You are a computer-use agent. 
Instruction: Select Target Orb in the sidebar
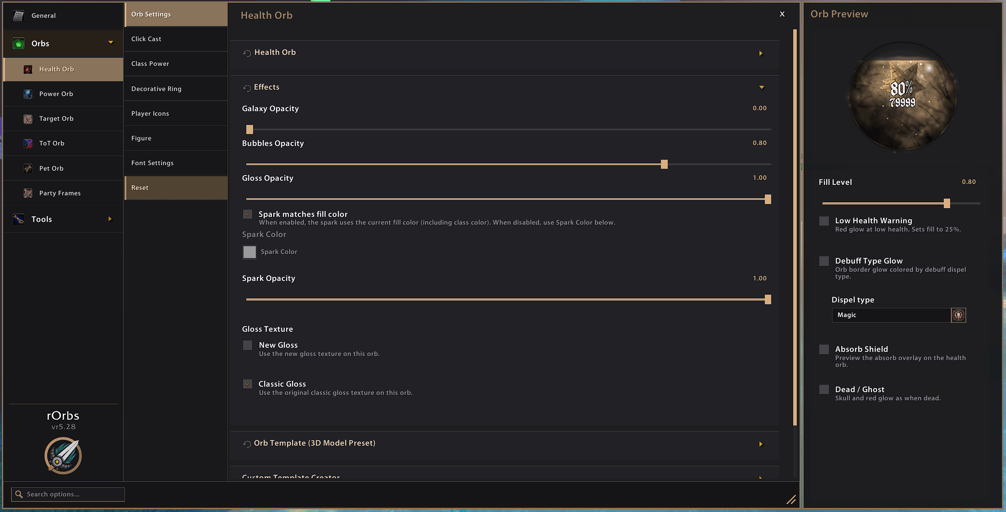63,119
